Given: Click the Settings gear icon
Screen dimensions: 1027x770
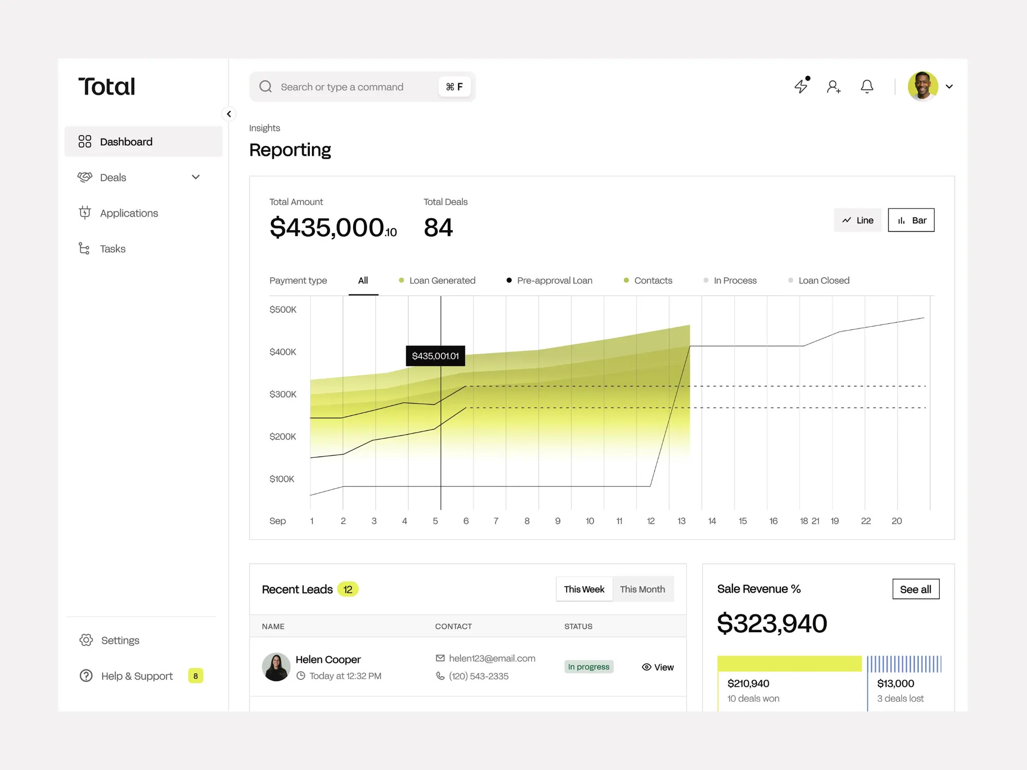Looking at the screenshot, I should coord(86,640).
